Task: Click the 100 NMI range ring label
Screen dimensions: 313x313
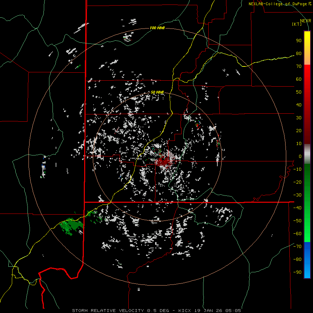Action: (157, 28)
